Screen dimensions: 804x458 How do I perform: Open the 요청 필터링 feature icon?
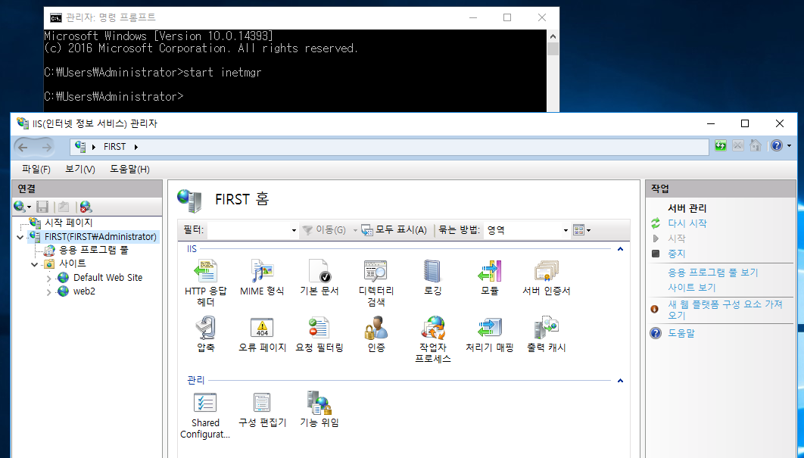(x=319, y=328)
